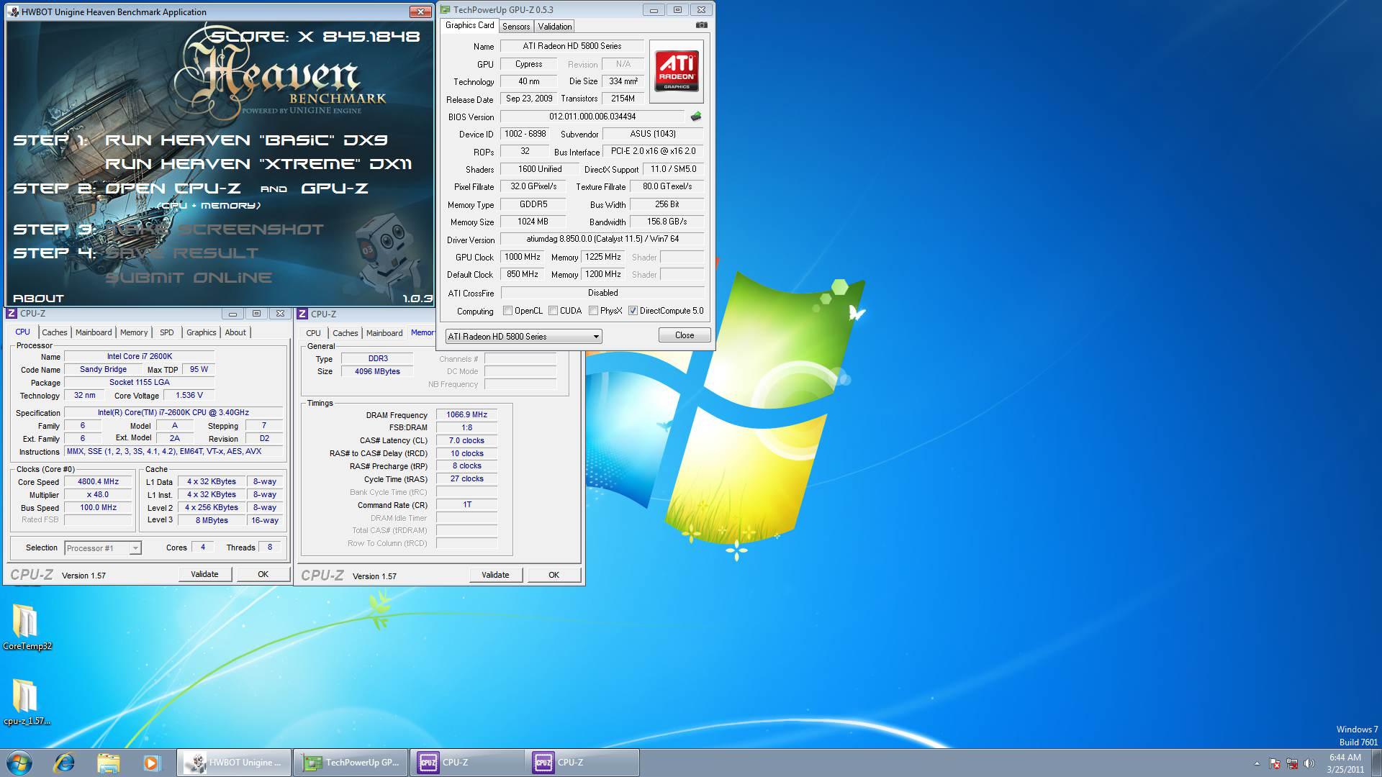Click Run Heaven "Basic" DX9
Viewport: 1382px width, 777px height.
pyautogui.click(x=246, y=140)
